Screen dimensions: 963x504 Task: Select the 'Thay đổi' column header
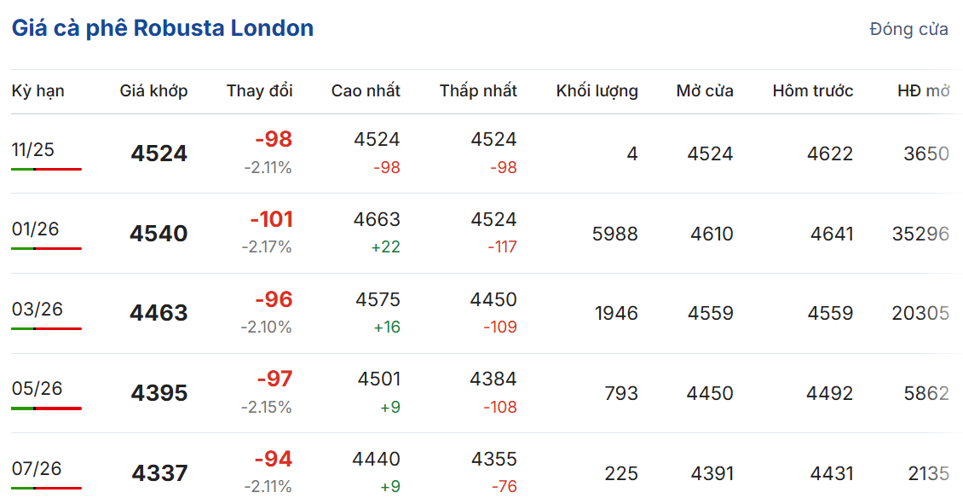(x=259, y=91)
